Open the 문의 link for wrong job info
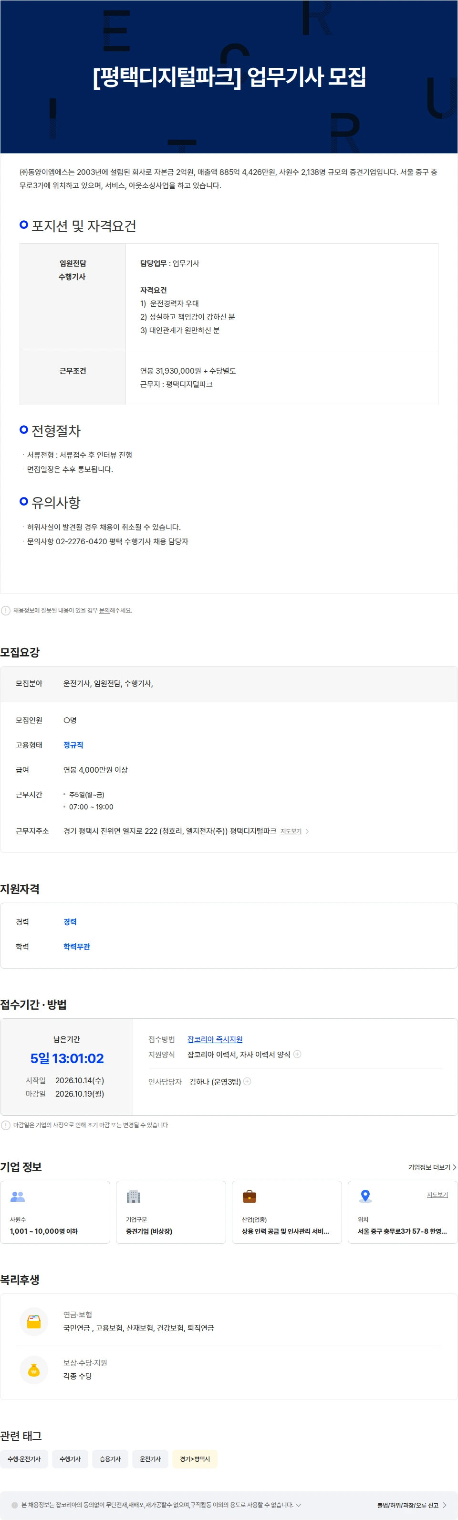 click(104, 610)
